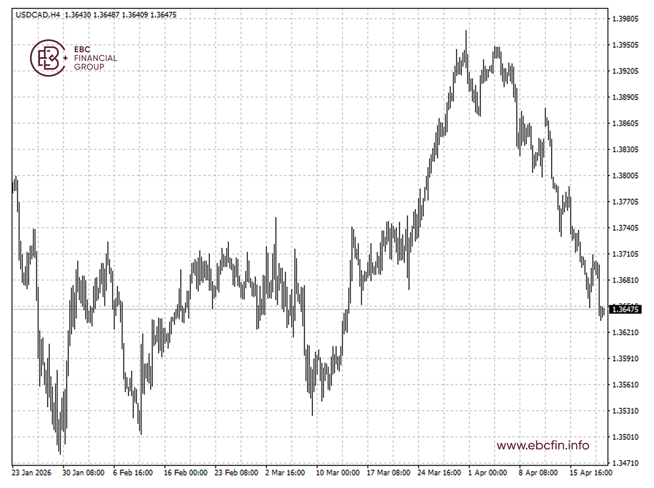This screenshot has height=488, width=654.
Task: Select the 16 Feb 00:00 time label
Action: tap(185, 473)
